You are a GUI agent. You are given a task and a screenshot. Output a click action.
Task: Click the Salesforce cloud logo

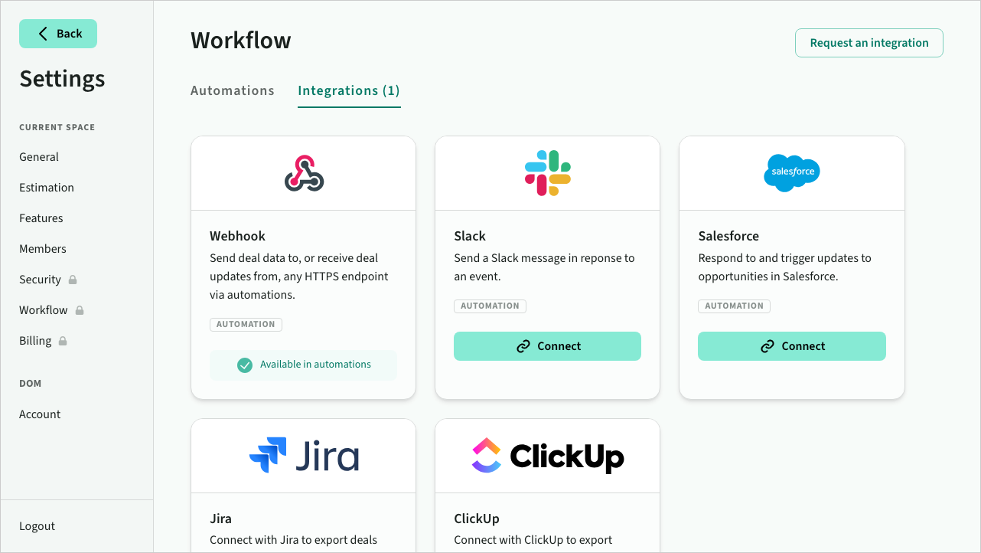pos(792,172)
